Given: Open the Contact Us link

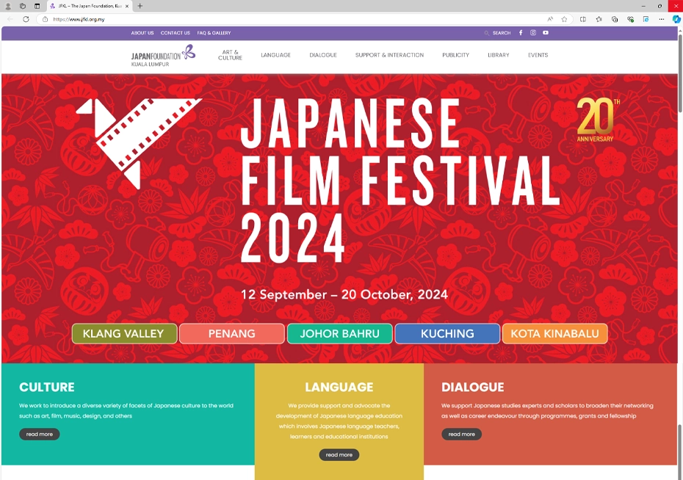Looking at the screenshot, I should pos(175,33).
